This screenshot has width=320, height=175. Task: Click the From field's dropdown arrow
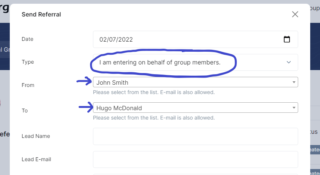click(x=294, y=82)
